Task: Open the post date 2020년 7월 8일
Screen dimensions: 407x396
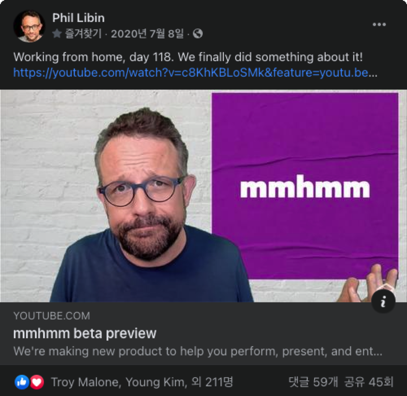Action: (147, 33)
